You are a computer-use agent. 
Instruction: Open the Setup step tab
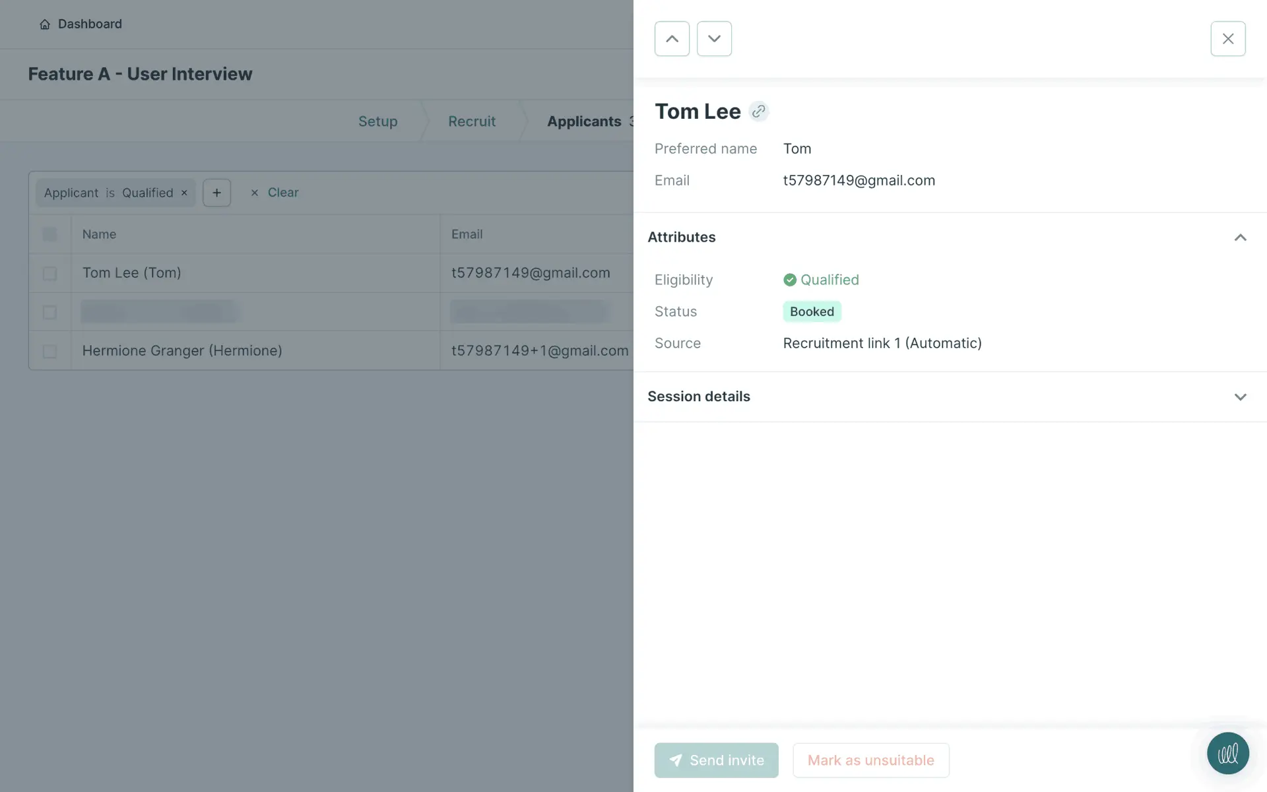click(377, 121)
